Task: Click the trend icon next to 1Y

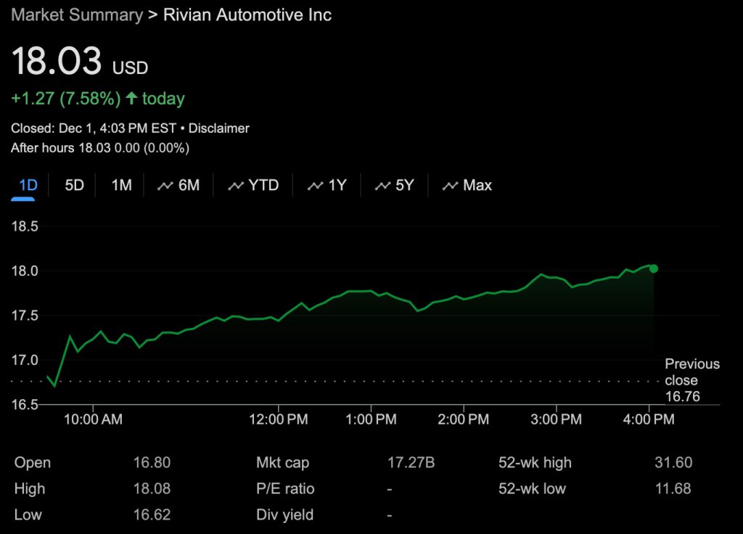Action: click(316, 186)
